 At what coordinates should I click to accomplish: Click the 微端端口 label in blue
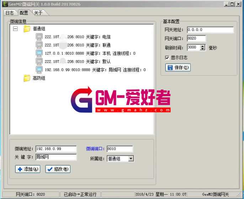point(95,149)
